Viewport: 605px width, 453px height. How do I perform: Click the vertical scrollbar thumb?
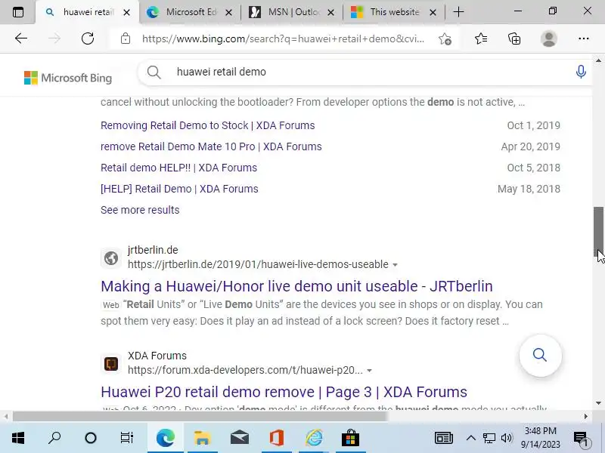tap(598, 232)
